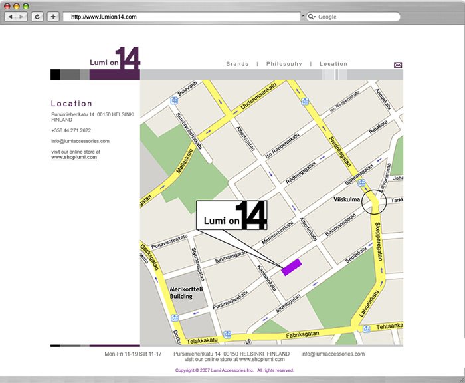Viewport: 465px width, 383px height.
Task: Click the Iso Roobertinkatu label at map center
Action: pyautogui.click(x=282, y=146)
